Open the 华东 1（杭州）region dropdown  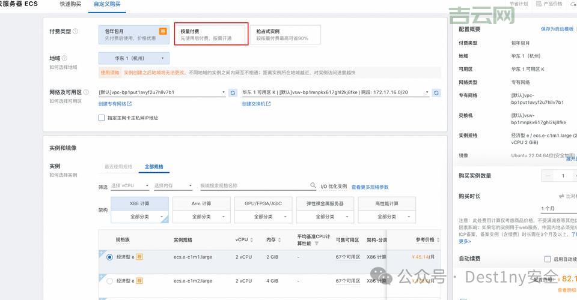tap(134, 58)
